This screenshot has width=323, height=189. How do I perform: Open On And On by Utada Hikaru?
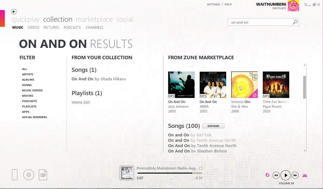(x=99, y=79)
